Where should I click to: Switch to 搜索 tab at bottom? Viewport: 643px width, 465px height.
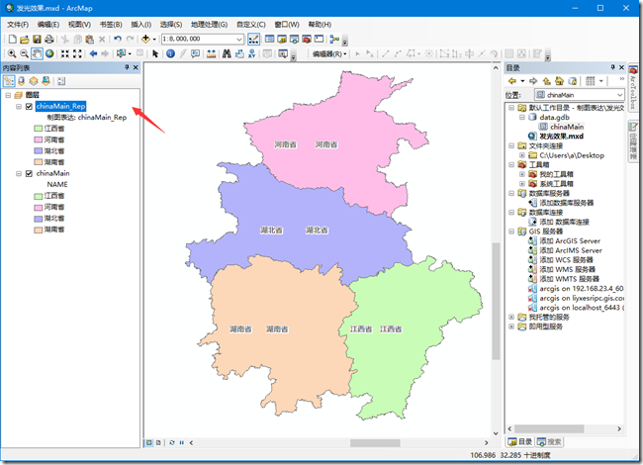click(x=549, y=441)
